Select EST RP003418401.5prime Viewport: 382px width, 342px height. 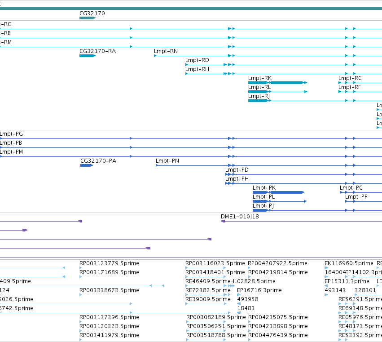[215, 272]
